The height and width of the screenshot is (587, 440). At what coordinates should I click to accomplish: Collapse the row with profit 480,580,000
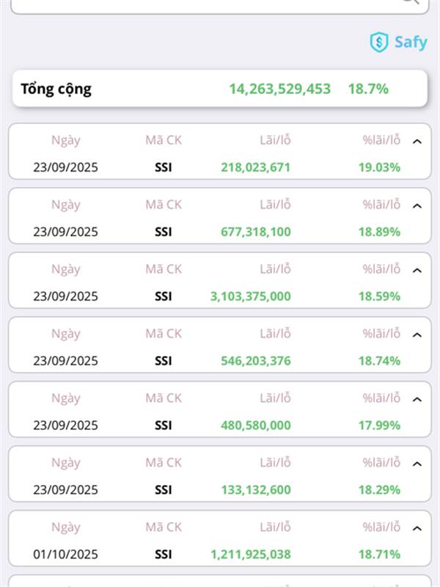pos(417,399)
